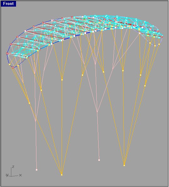Select the red point at the bottom of the left wingtip curve

[x=13, y=67]
